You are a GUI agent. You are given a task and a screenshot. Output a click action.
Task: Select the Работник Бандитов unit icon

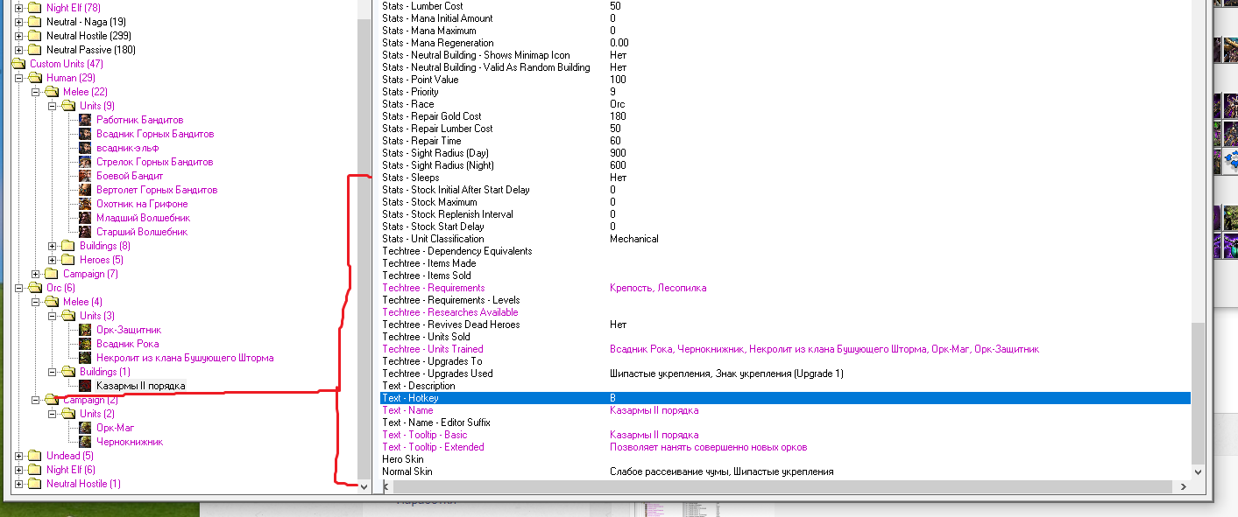tap(85, 120)
